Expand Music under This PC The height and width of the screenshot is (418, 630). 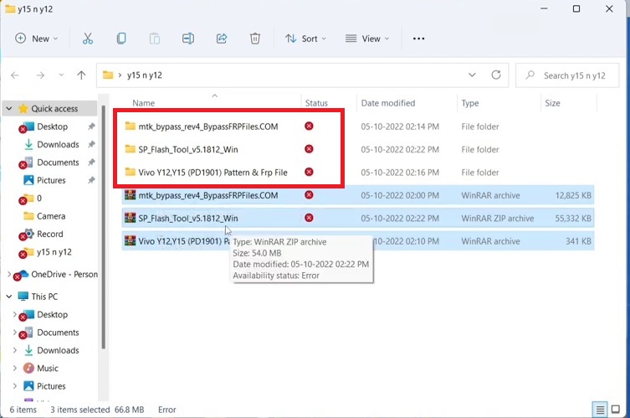pos(14,368)
